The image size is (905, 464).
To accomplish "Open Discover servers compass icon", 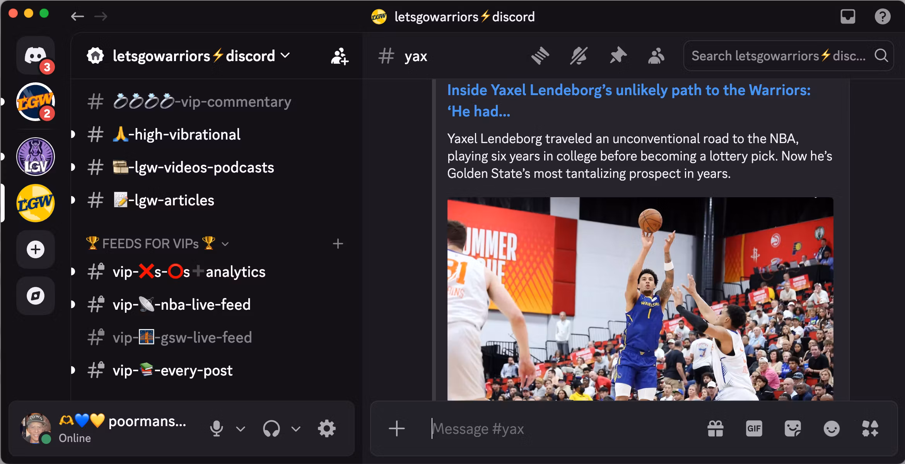I will pyautogui.click(x=36, y=296).
